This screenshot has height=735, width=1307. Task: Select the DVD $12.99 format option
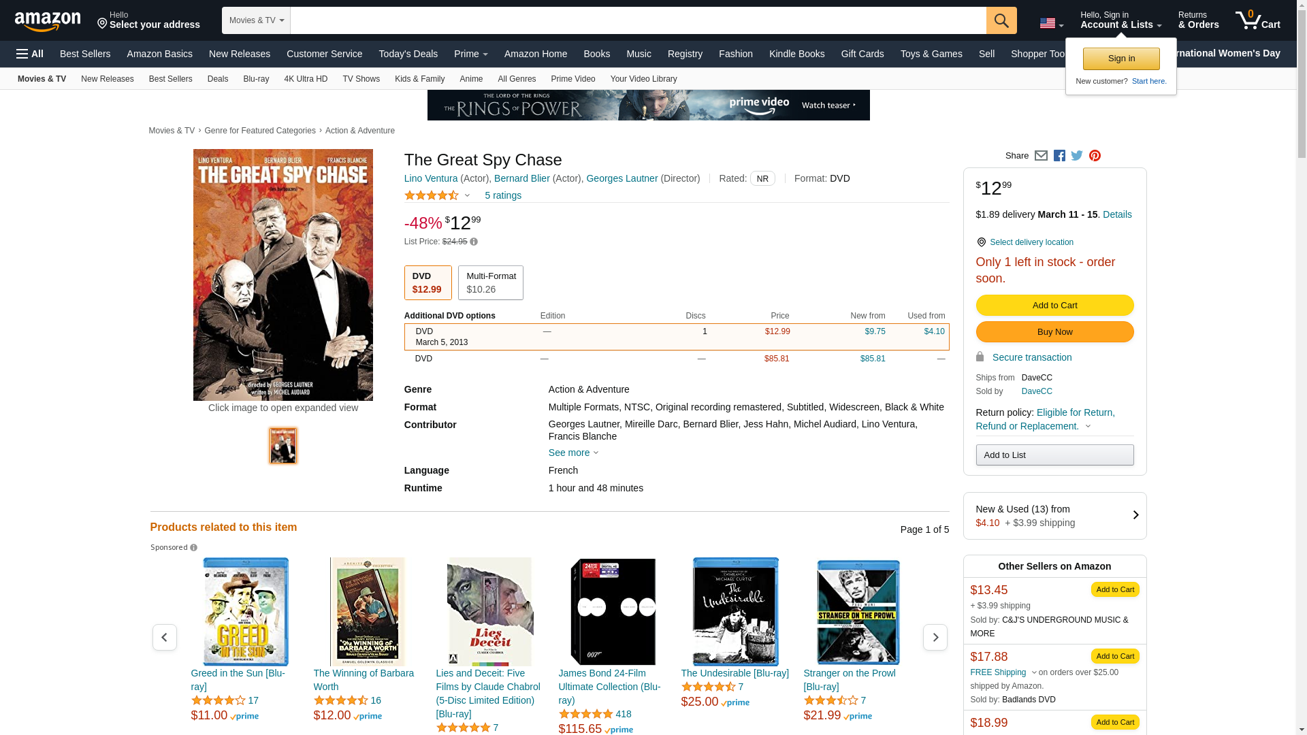point(428,282)
